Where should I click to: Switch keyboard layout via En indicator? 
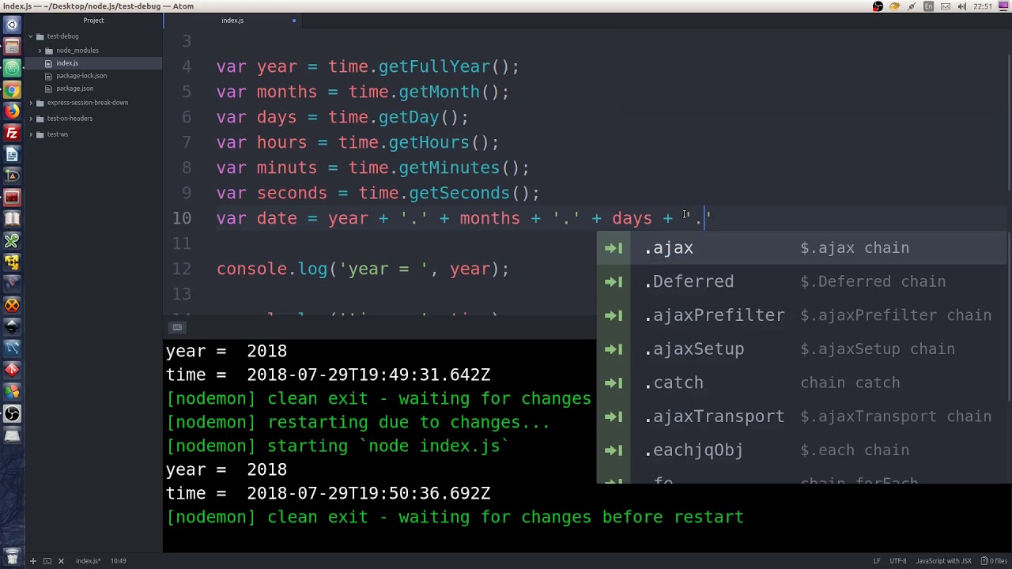tap(928, 6)
